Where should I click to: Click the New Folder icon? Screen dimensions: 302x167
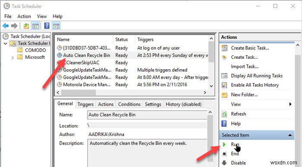[x=224, y=95]
